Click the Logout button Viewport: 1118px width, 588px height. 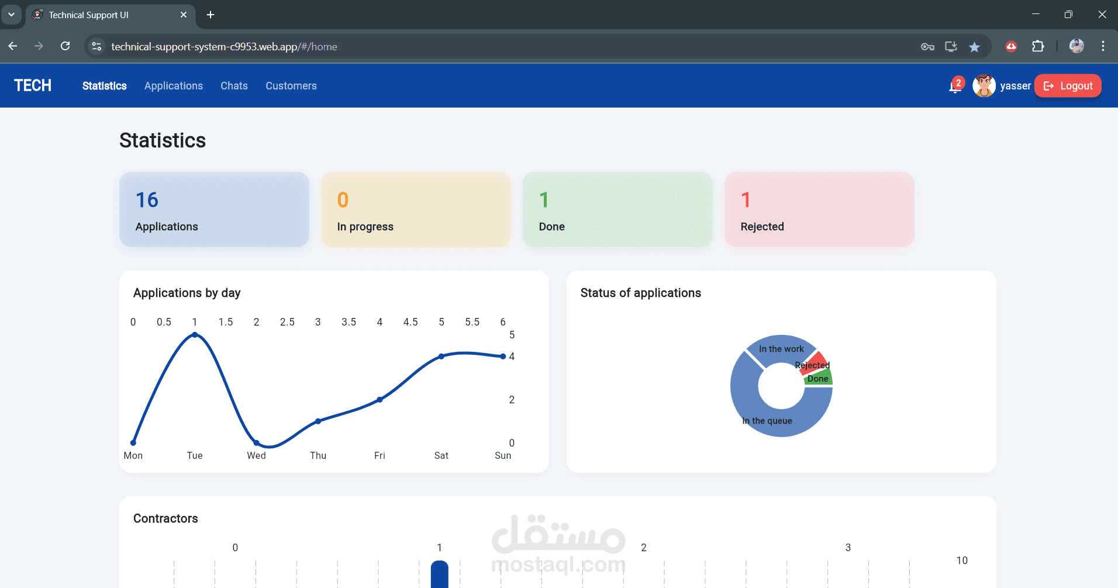pyautogui.click(x=1068, y=86)
